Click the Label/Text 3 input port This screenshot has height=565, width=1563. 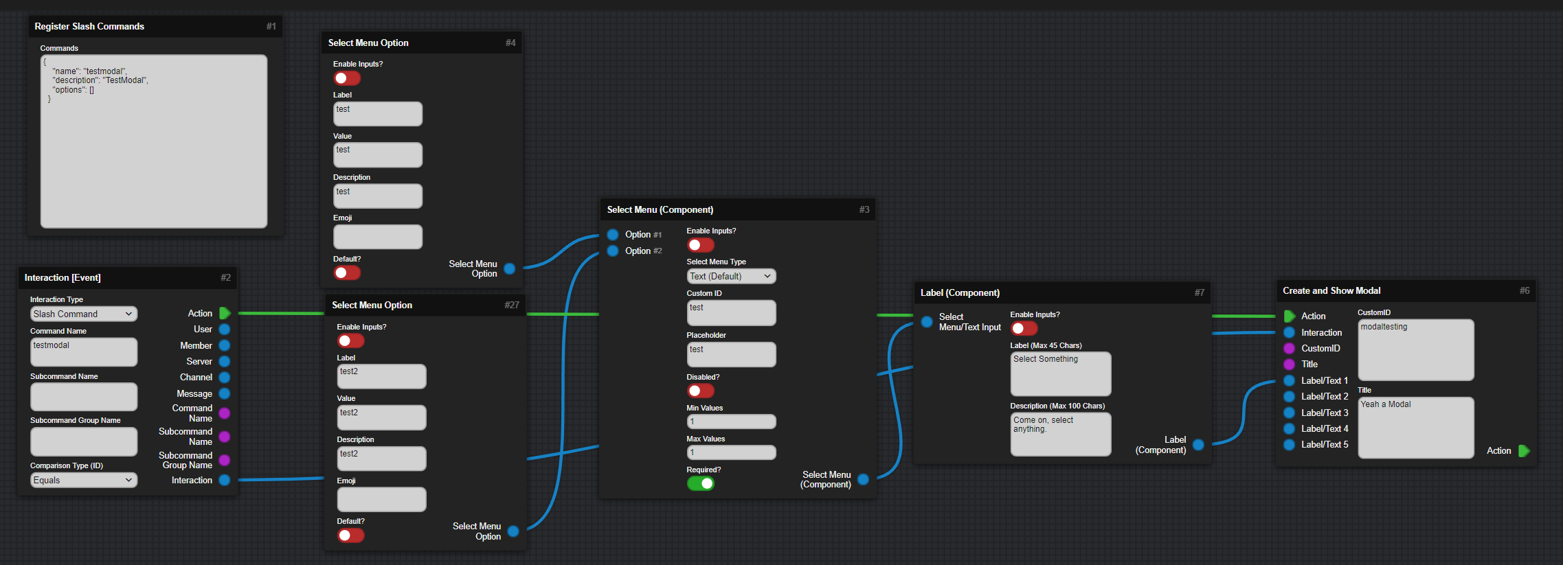click(x=1290, y=413)
